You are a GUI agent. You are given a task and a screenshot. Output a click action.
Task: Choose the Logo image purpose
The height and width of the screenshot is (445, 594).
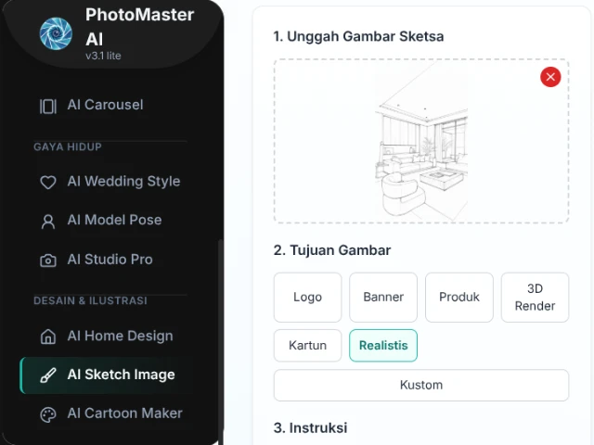pyautogui.click(x=307, y=297)
